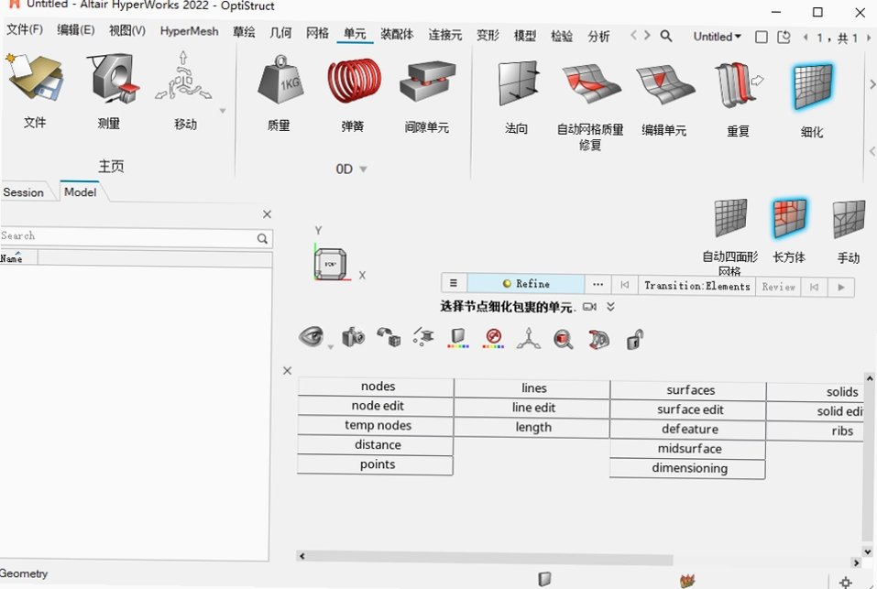Click the 弹簧 spring element icon
Screen dimensions: 877x589
pos(354,82)
